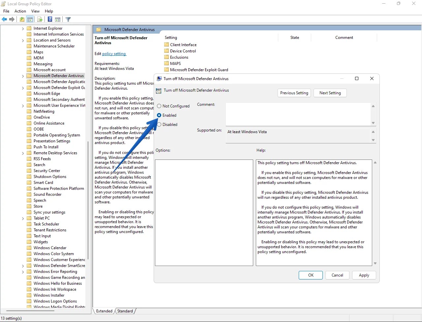The width and height of the screenshot is (422, 322).
Task: Click the Forward navigation arrow
Action: pyautogui.click(x=12, y=19)
